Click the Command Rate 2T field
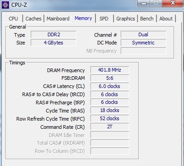Screen dimensions: 184x166 point(109,127)
